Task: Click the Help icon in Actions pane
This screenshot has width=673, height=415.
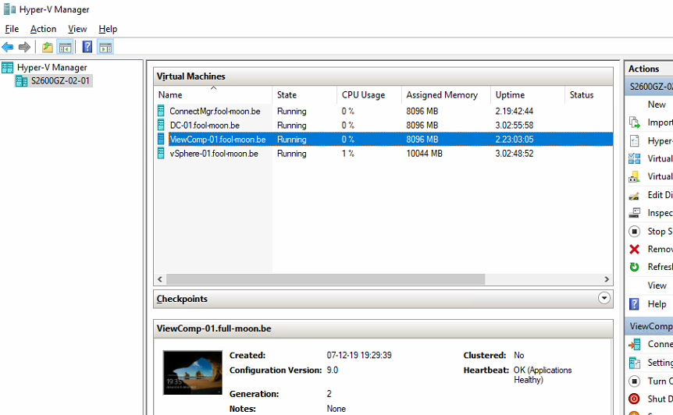Action: click(635, 304)
